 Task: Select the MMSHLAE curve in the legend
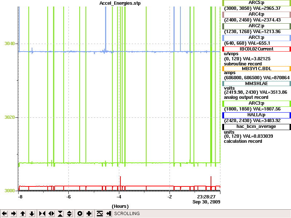coord(256,84)
